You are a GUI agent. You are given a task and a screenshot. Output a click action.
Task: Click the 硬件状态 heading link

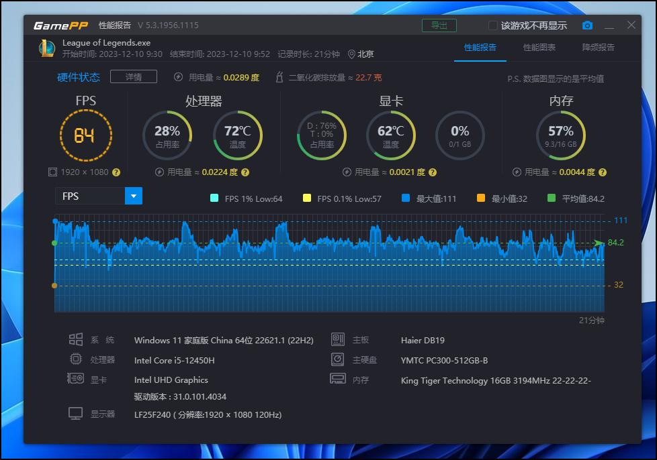pyautogui.click(x=79, y=77)
